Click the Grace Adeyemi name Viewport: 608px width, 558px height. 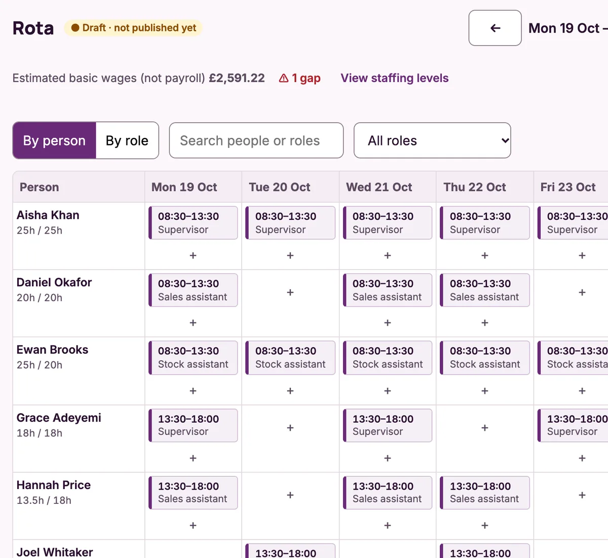pos(59,418)
